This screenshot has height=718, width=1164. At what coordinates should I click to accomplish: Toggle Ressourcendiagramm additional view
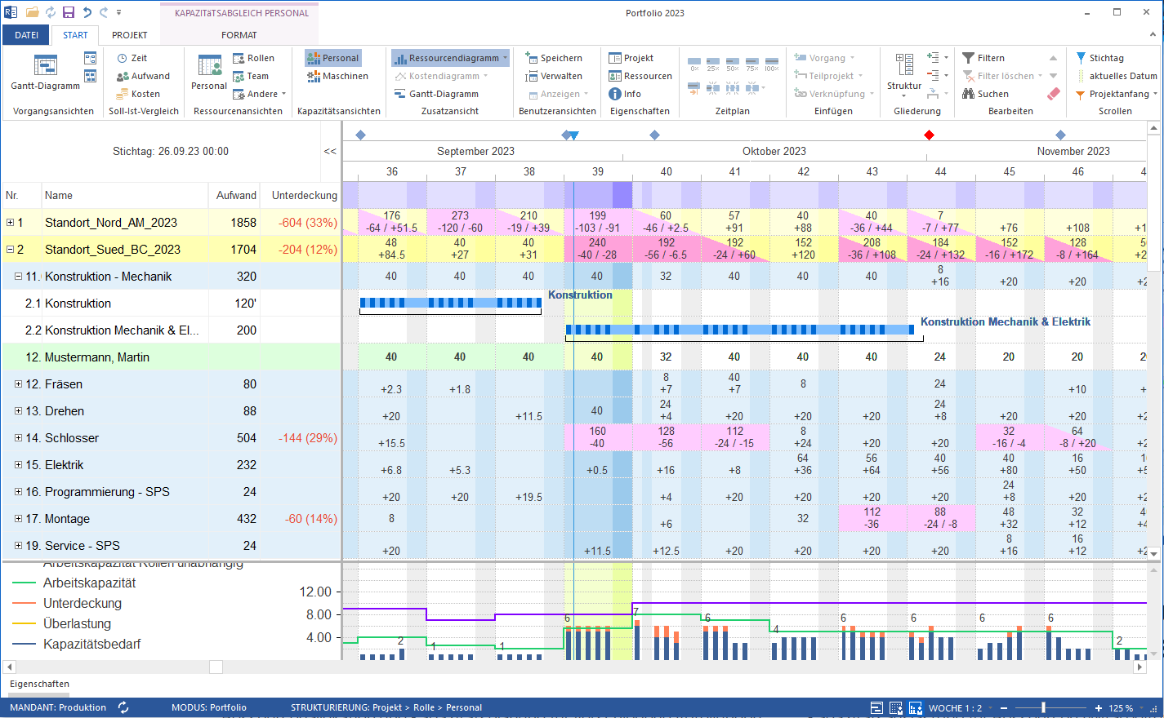click(x=446, y=58)
